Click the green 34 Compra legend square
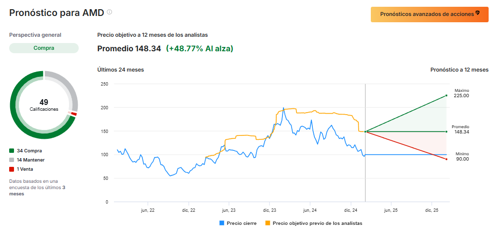 click(x=12, y=151)
